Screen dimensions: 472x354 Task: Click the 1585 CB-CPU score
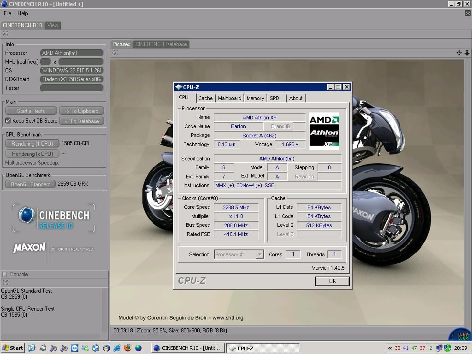click(x=77, y=143)
